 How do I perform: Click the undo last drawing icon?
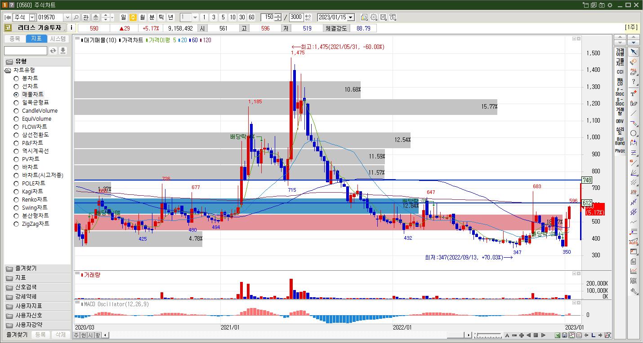pos(634,62)
